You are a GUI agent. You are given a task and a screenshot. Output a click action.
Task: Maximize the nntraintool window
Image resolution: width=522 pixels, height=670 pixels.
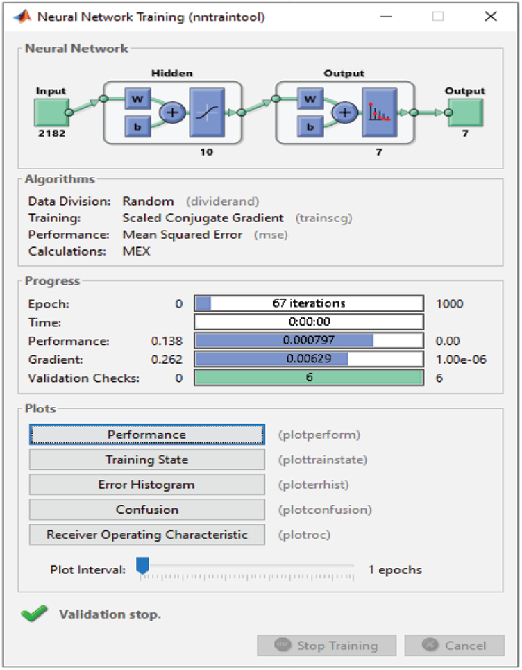tap(438, 17)
